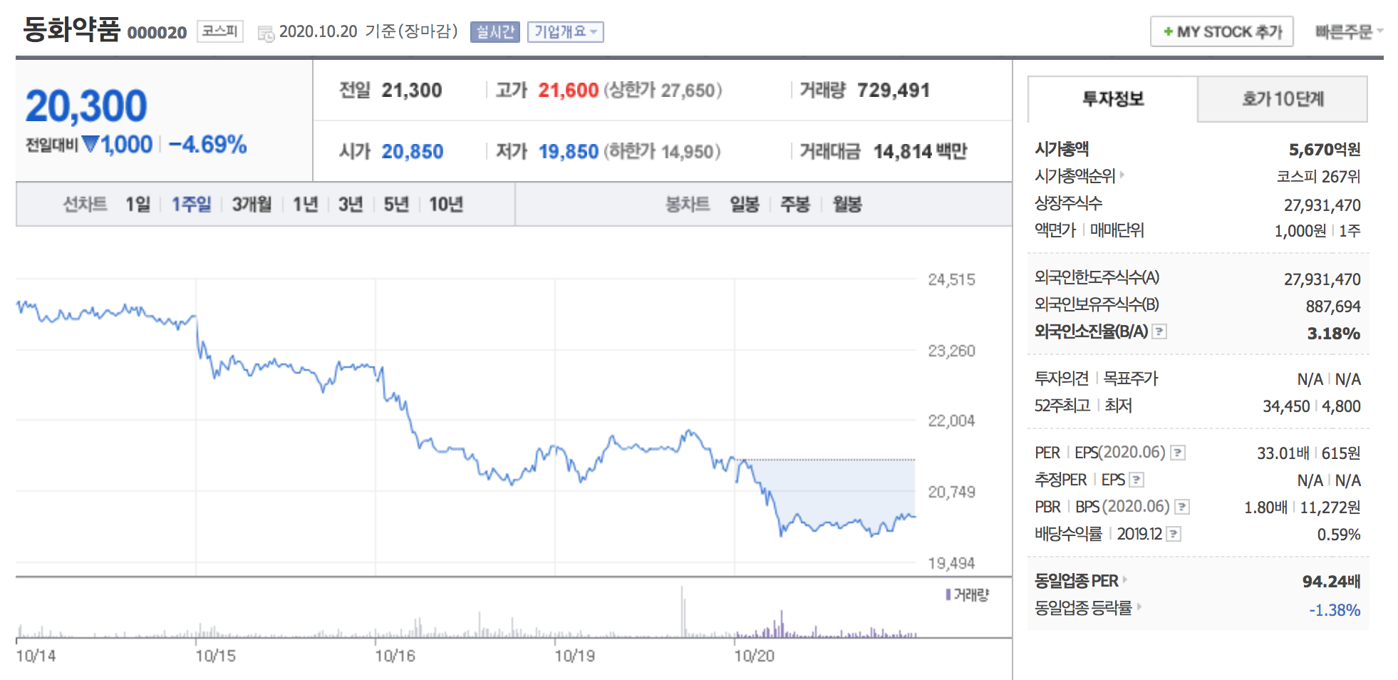
Task: Click the 거래량 legend marker in volume chart
Action: point(948,594)
